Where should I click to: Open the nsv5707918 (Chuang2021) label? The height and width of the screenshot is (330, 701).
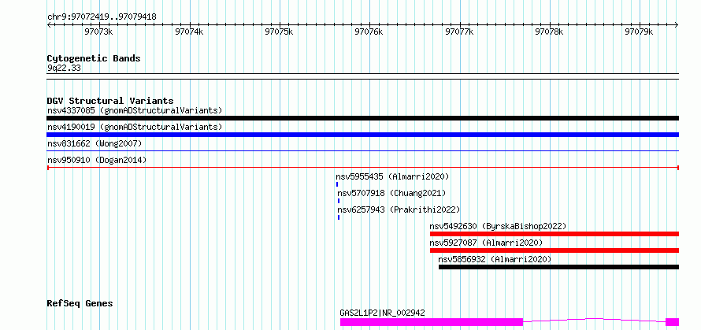[391, 193]
